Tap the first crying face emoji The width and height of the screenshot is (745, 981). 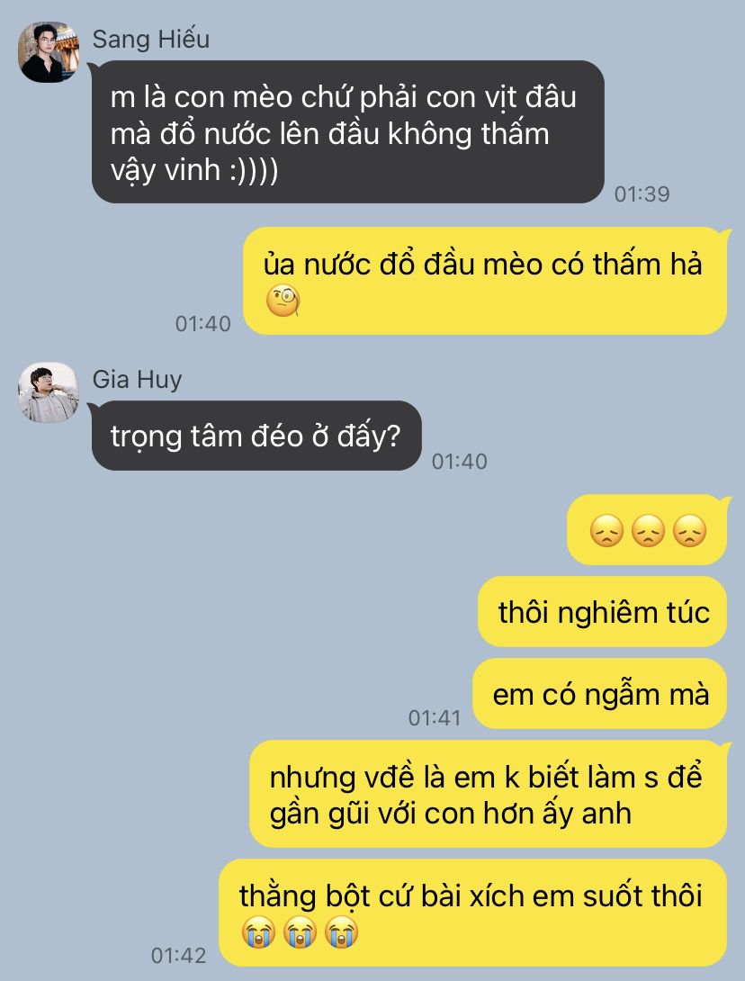[258, 932]
